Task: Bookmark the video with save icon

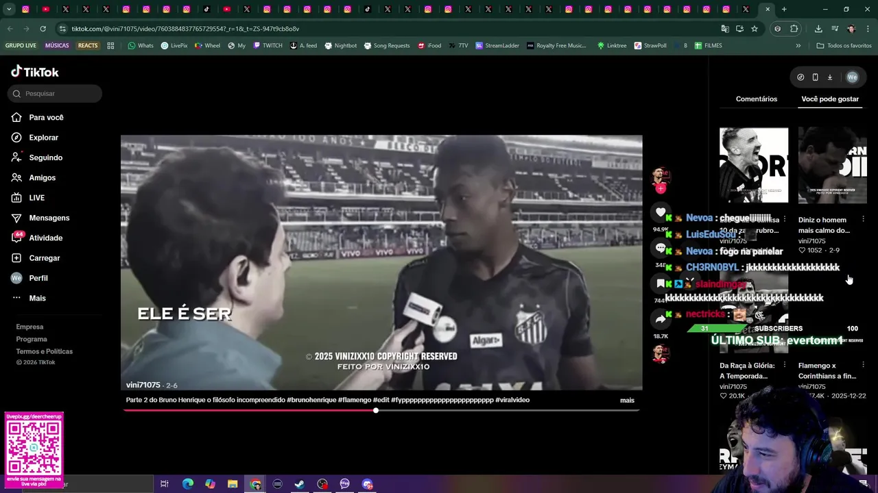Action: [x=661, y=283]
